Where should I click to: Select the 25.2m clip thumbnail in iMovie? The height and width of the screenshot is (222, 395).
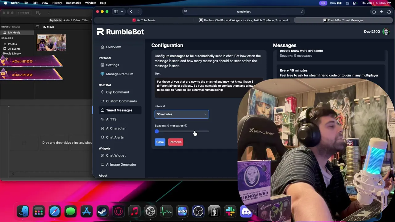coord(51,43)
